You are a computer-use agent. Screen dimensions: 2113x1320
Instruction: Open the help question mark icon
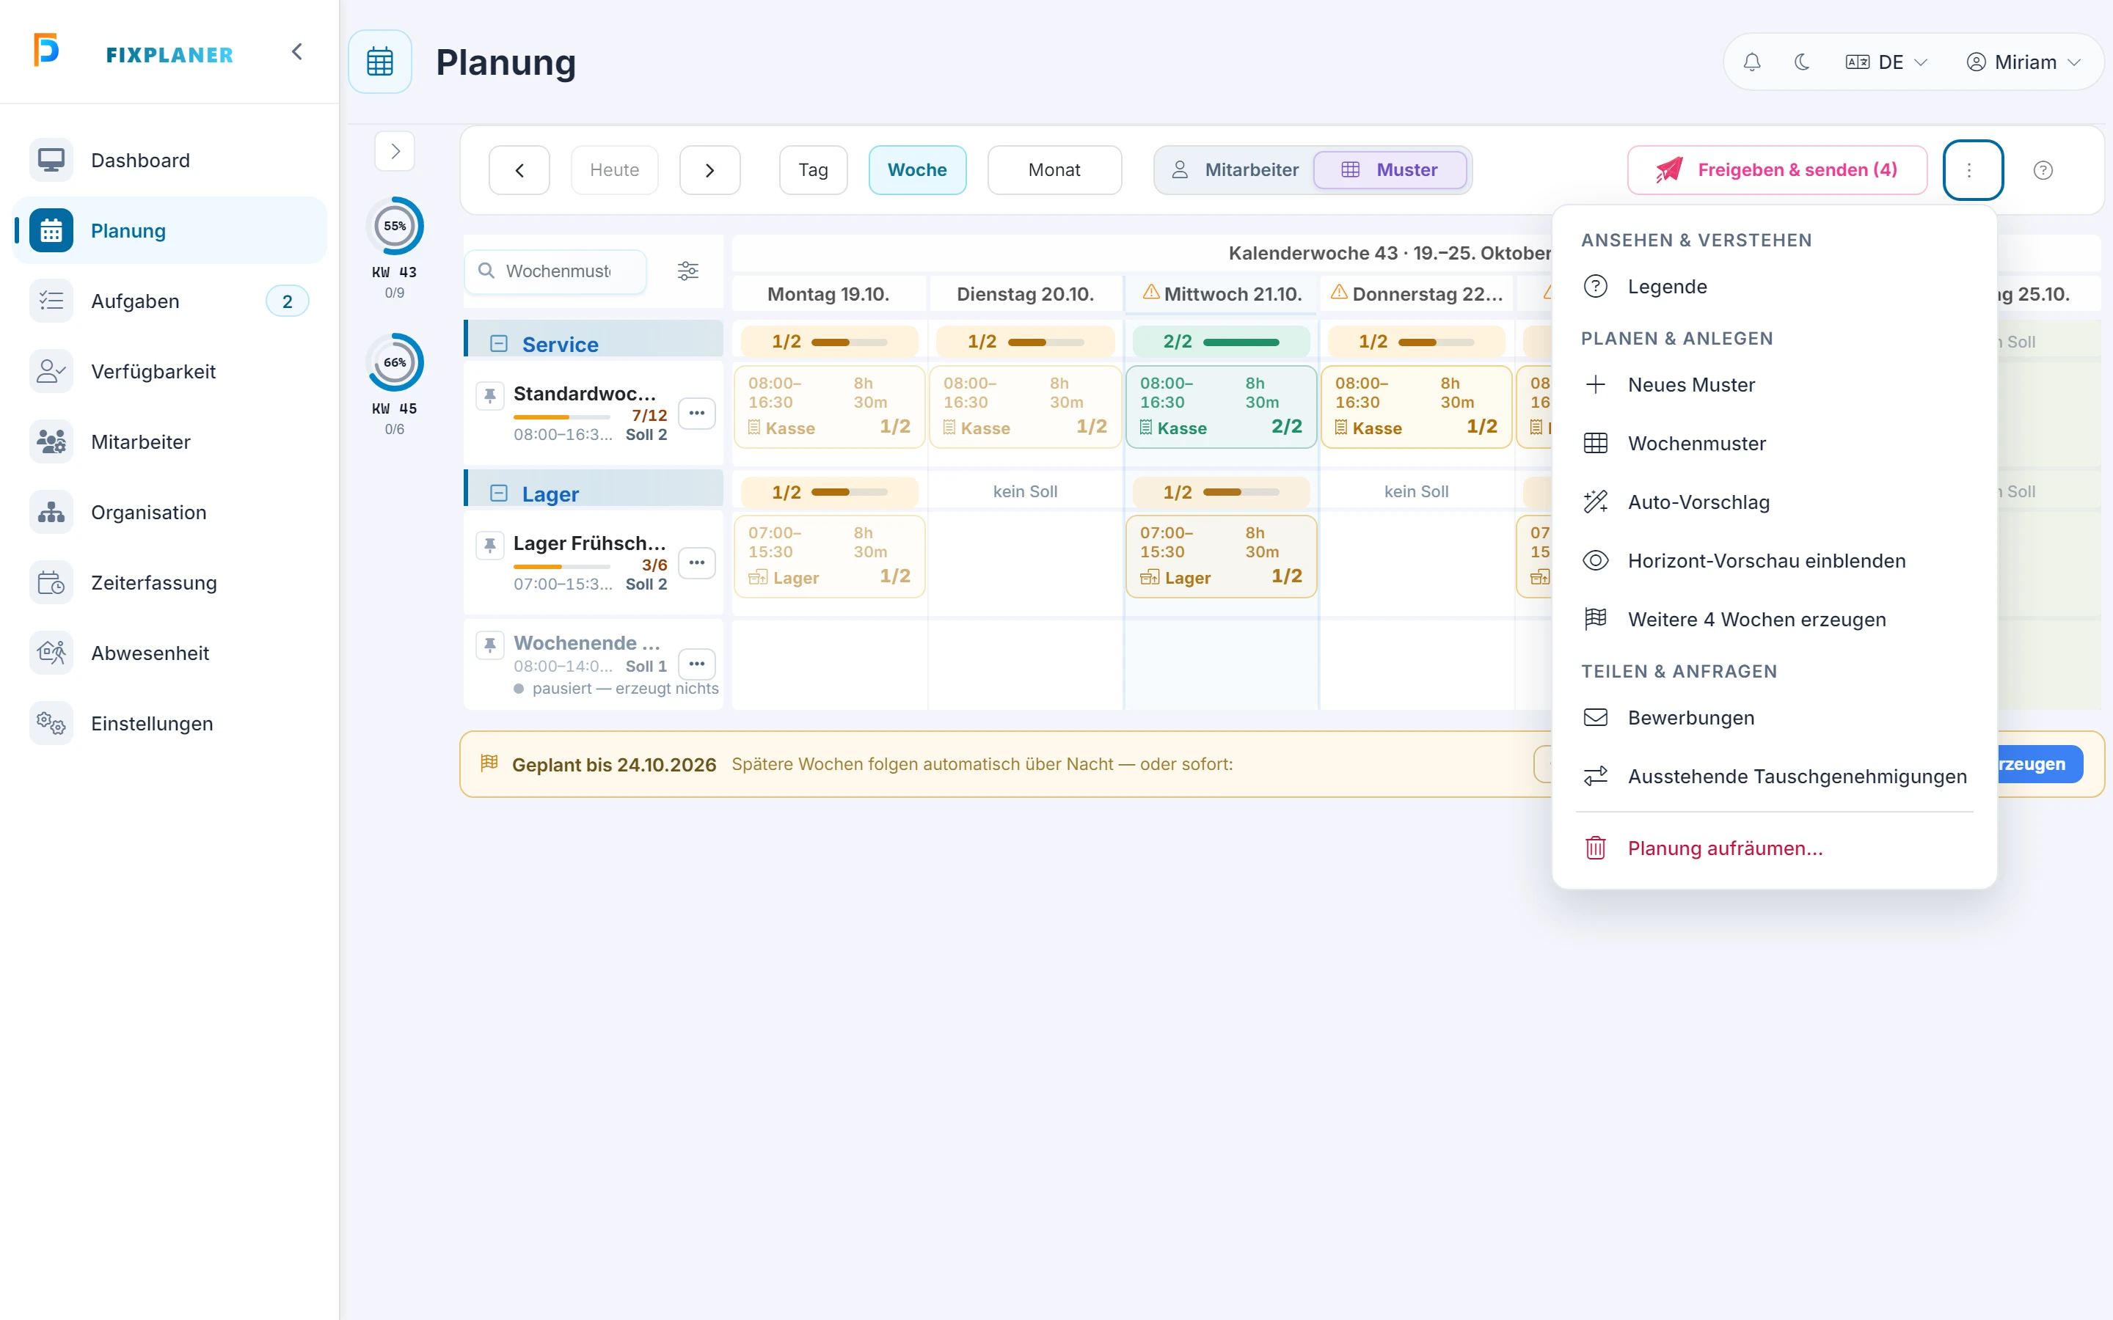pos(2043,170)
